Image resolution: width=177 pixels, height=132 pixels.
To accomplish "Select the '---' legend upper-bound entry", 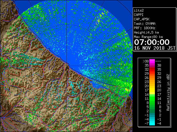I will pos(158,61).
